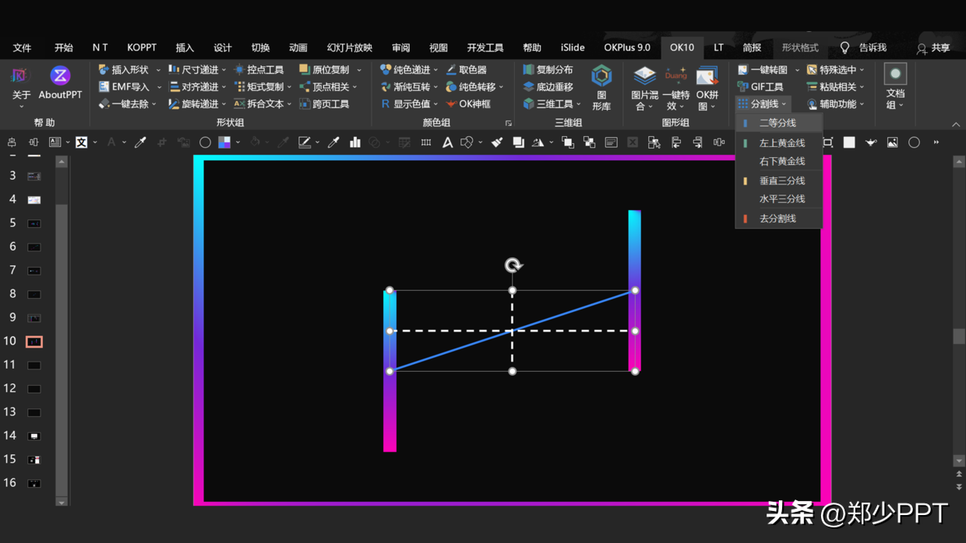This screenshot has width=966, height=543.
Task: Click the editor vertical scrollbar thumb
Action: coord(959,336)
